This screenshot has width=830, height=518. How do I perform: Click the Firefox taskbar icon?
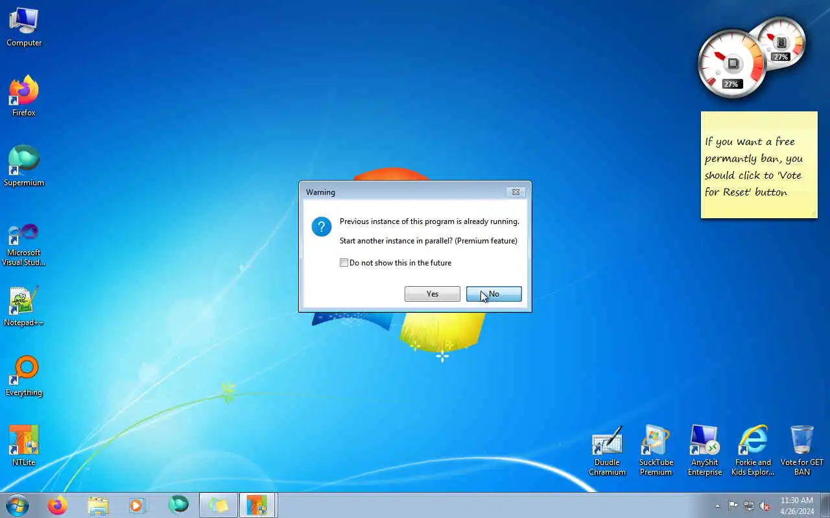click(57, 505)
